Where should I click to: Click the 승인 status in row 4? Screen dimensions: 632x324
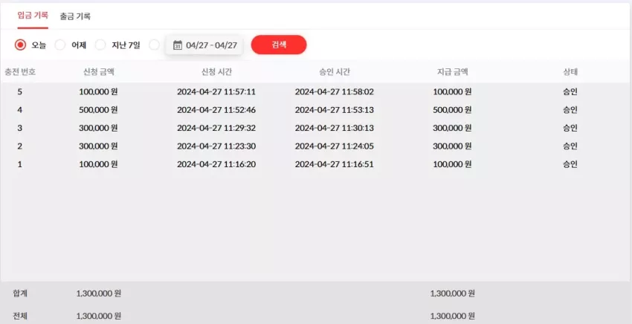570,110
